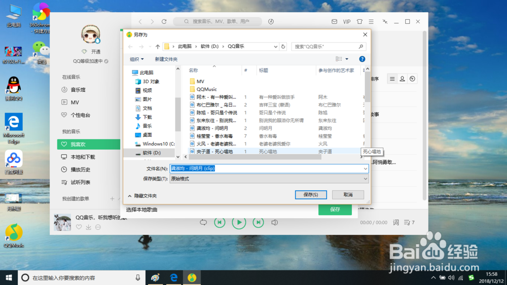Image resolution: width=507 pixels, height=285 pixels.
Task: Open Windows Start menu
Action: tap(9, 277)
